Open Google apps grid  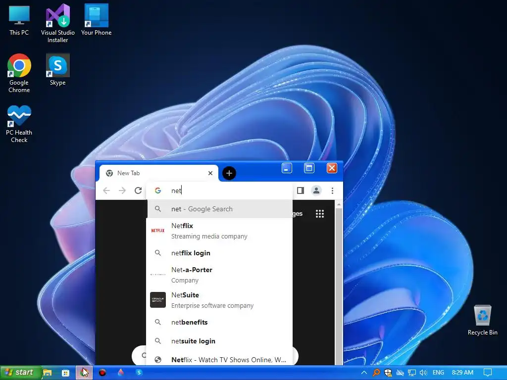[x=320, y=214]
